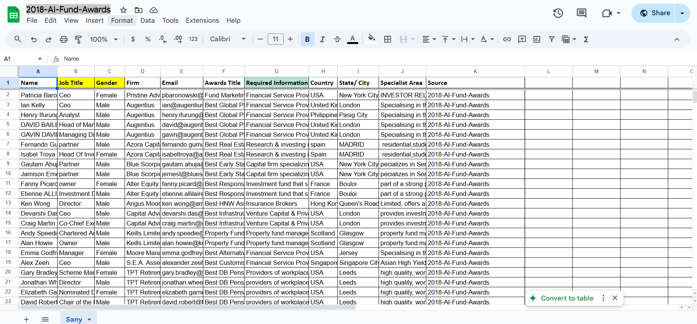The width and height of the screenshot is (697, 324).
Task: Insert a chart
Action: tap(537, 39)
